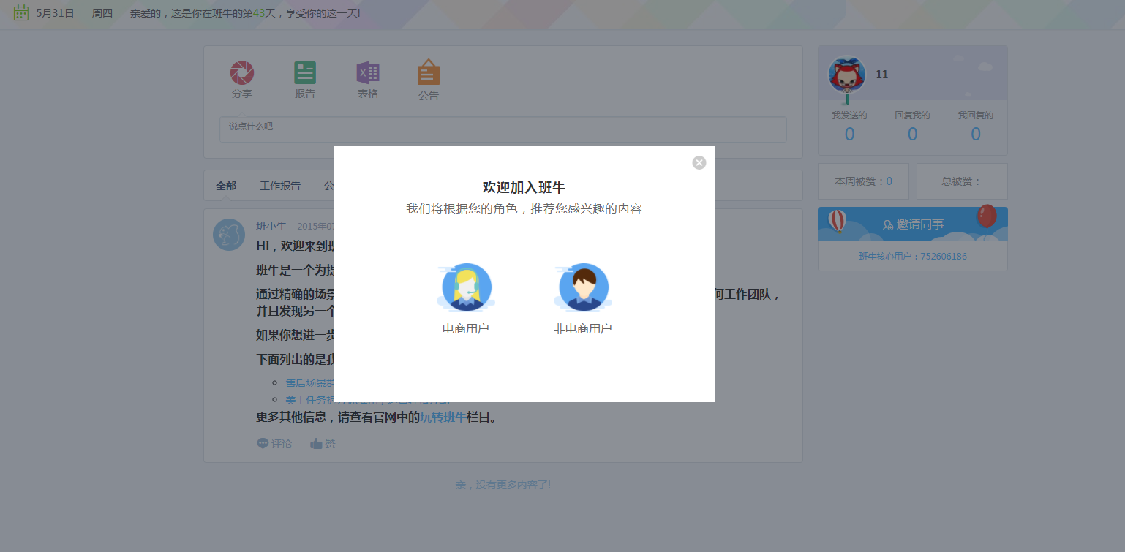
Task: Click the calendar icon beside the date
Action: pyautogui.click(x=21, y=12)
